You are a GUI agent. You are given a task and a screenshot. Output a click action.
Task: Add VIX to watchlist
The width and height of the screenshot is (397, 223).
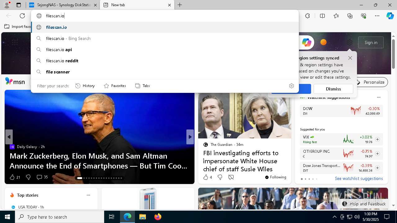(x=377, y=139)
